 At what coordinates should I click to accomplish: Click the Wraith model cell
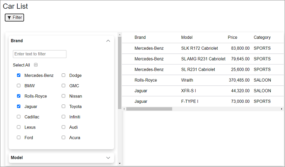(x=187, y=80)
